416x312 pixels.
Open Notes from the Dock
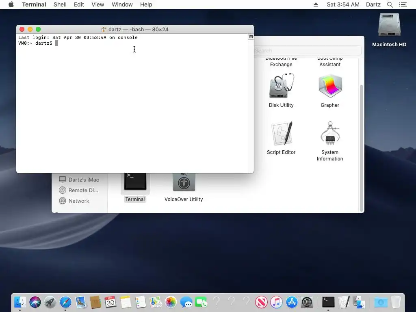coord(126,302)
